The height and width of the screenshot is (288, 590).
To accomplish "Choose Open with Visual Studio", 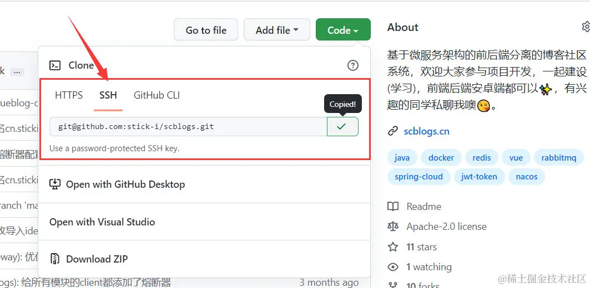I will (102, 222).
